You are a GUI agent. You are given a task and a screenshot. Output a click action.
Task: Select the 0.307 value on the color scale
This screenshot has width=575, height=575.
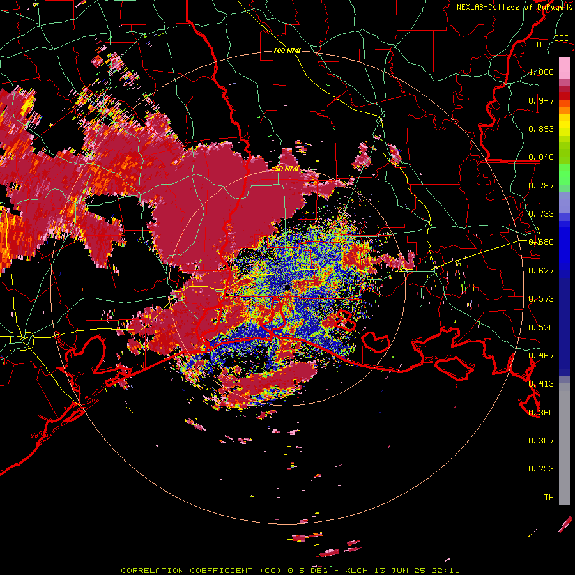pos(541,441)
